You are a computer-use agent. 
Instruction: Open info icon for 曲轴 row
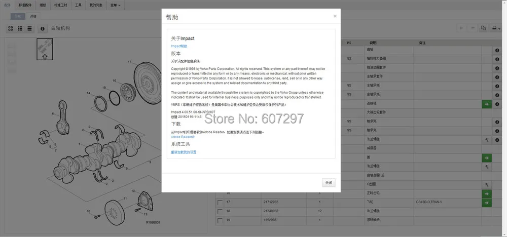click(497, 50)
